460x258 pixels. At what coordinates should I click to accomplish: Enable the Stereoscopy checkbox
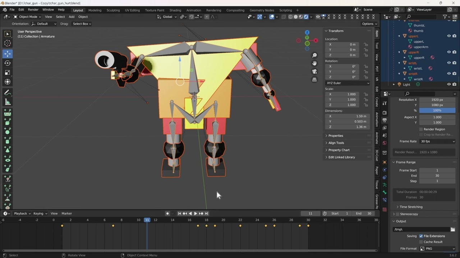pyautogui.click(x=397, y=214)
